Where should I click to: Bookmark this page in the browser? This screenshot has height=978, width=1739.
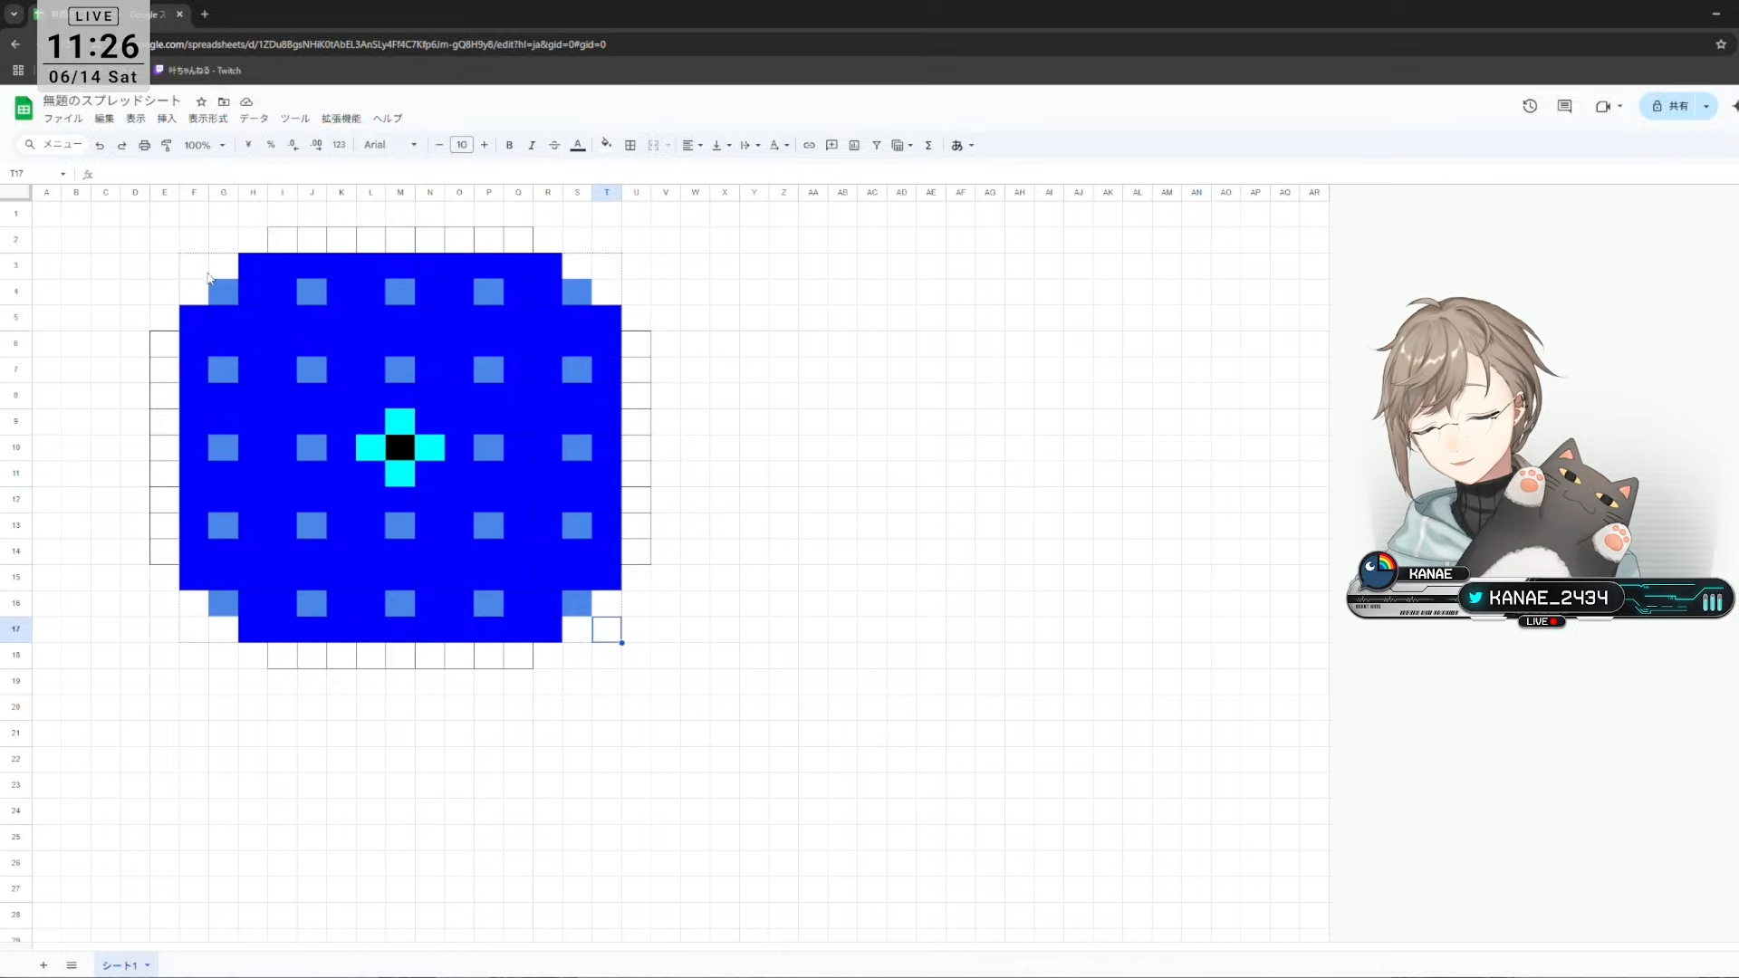pyautogui.click(x=1720, y=43)
